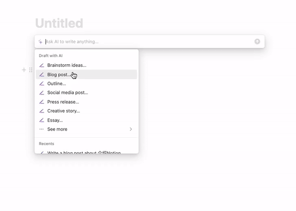Choose the Blog post option
This screenshot has width=296, height=211.
[x=59, y=75]
